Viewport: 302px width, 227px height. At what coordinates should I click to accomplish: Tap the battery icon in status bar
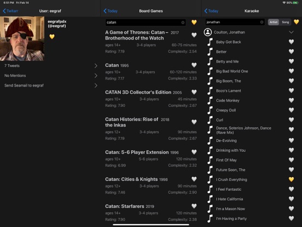click(295, 3)
